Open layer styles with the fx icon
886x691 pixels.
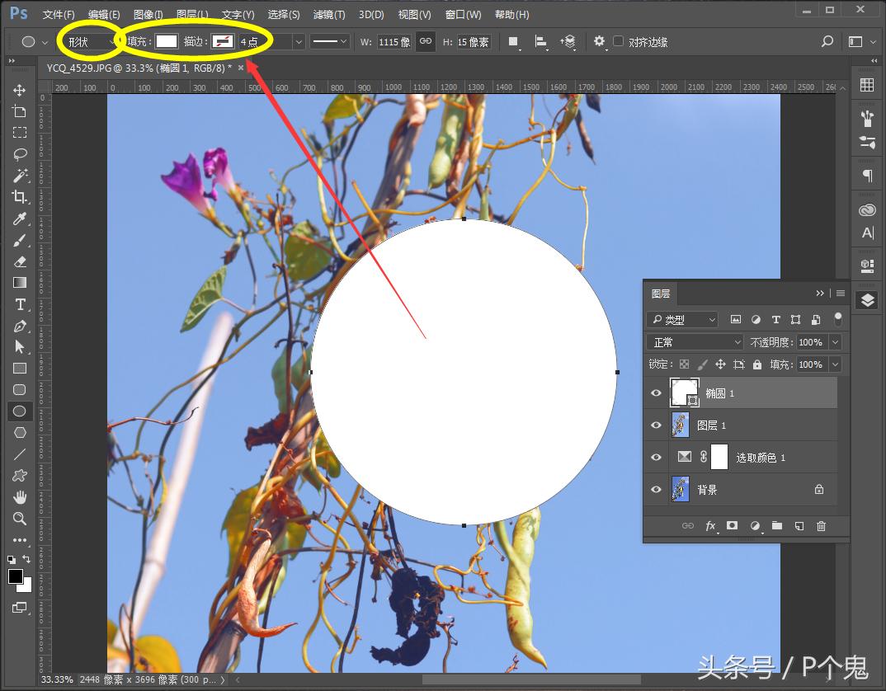click(710, 525)
